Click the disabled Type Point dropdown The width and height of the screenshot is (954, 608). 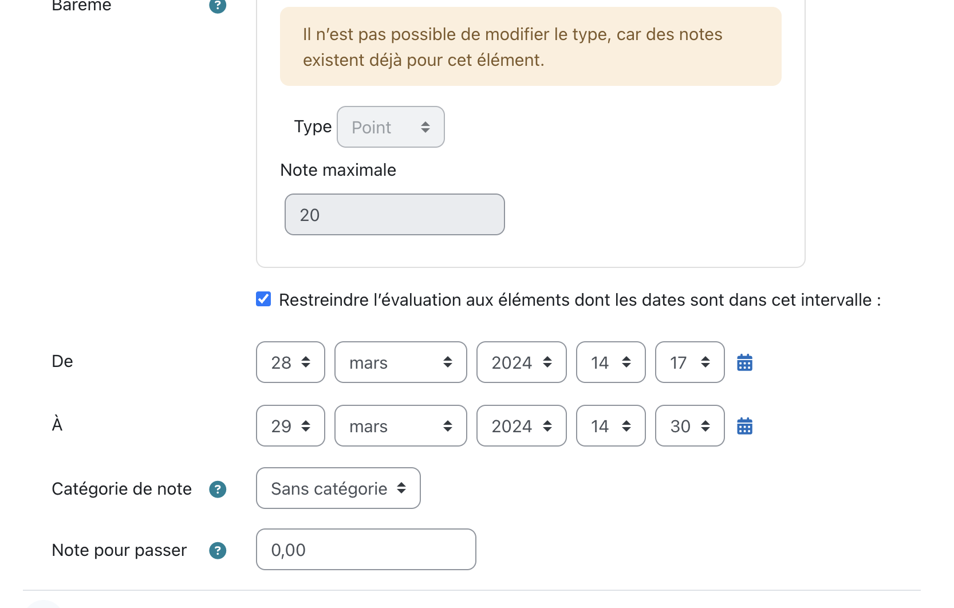pos(391,127)
